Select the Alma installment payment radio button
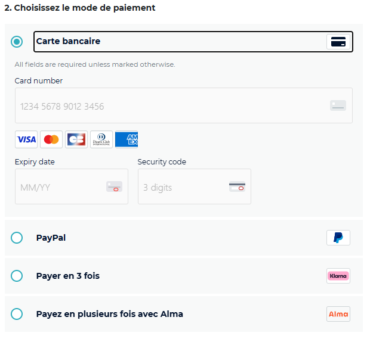The image size is (370, 339). tap(17, 314)
